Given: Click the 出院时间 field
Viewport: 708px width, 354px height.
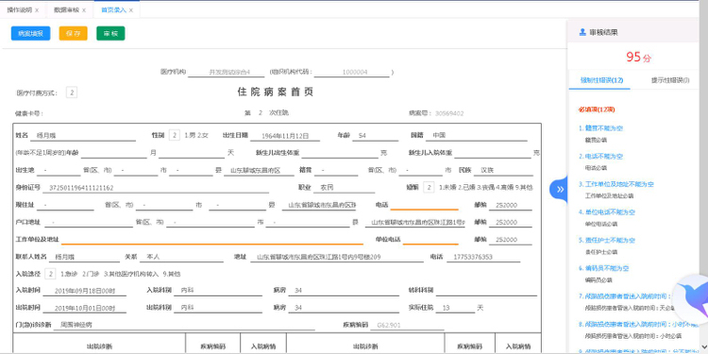Looking at the screenshot, I should pos(85,308).
